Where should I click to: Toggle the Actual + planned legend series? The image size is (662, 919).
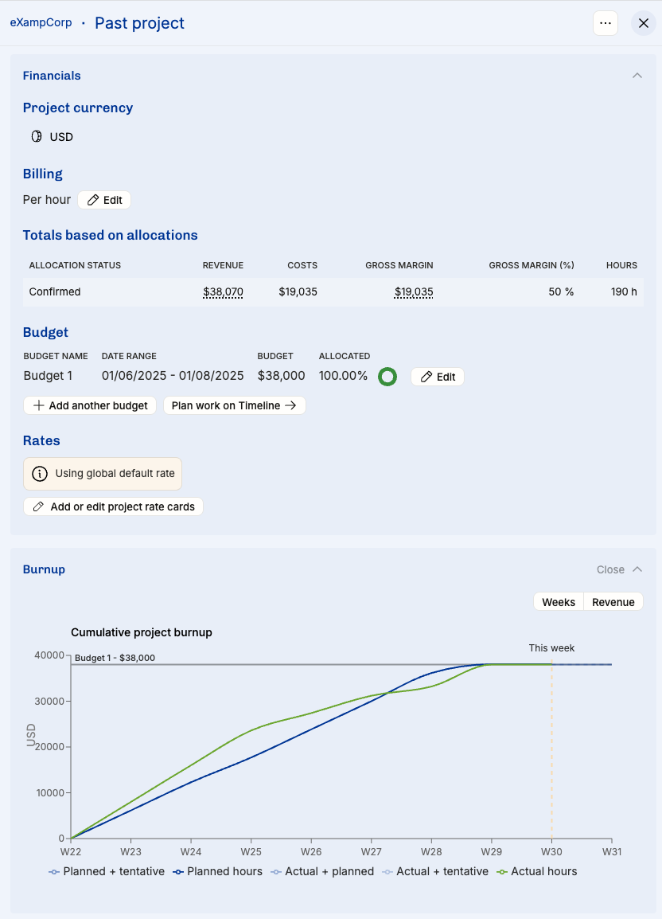(322, 871)
